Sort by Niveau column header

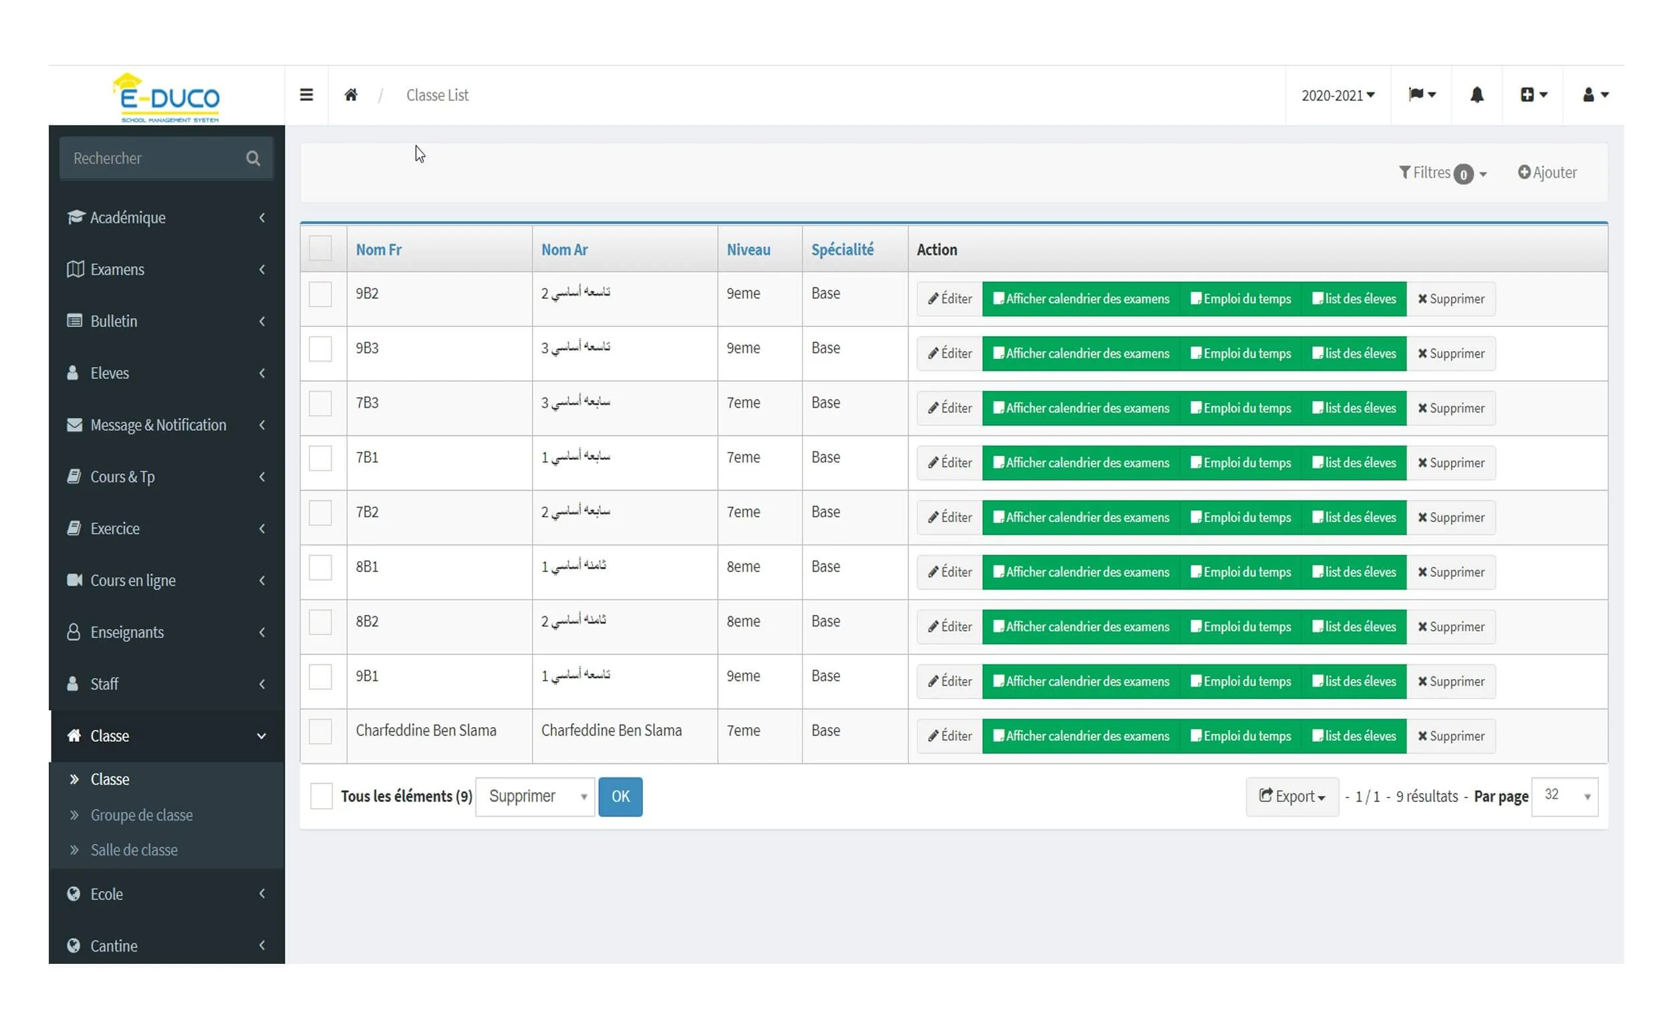coord(748,249)
